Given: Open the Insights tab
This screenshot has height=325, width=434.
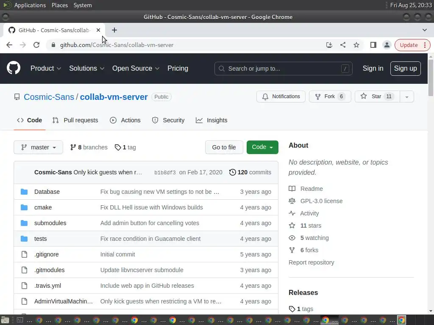Looking at the screenshot, I should point(211,120).
